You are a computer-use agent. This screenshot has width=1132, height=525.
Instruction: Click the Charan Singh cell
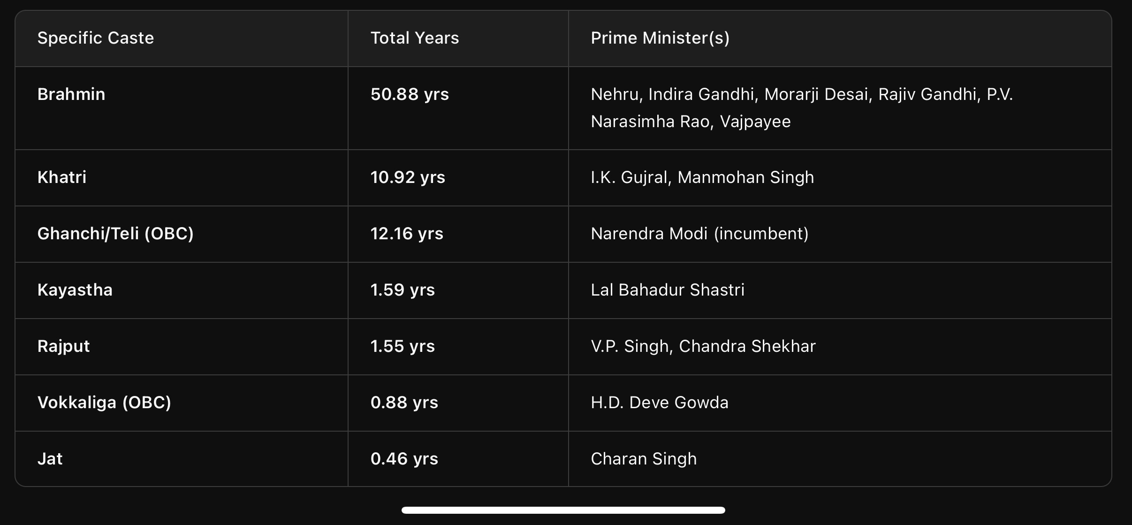point(644,459)
